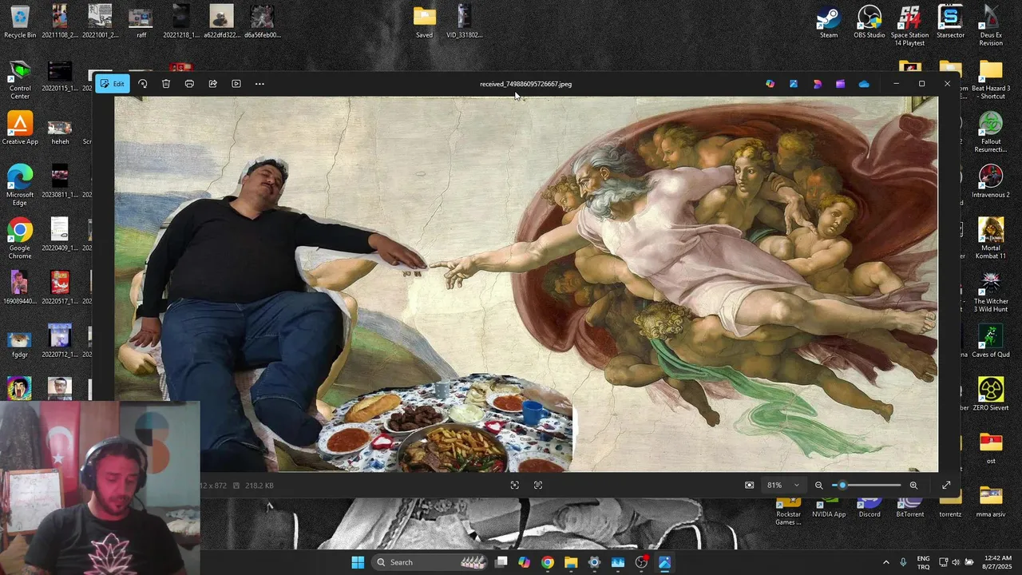Open OBS Studio taskbar icon with red dot
Viewport: 1022px width, 575px height.
[641, 562]
